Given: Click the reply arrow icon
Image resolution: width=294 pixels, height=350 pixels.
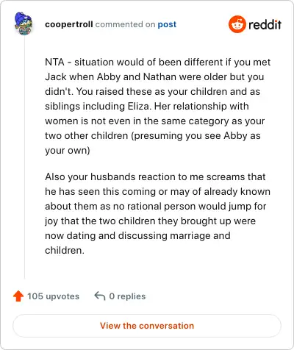Looking at the screenshot, I should 100,296.
